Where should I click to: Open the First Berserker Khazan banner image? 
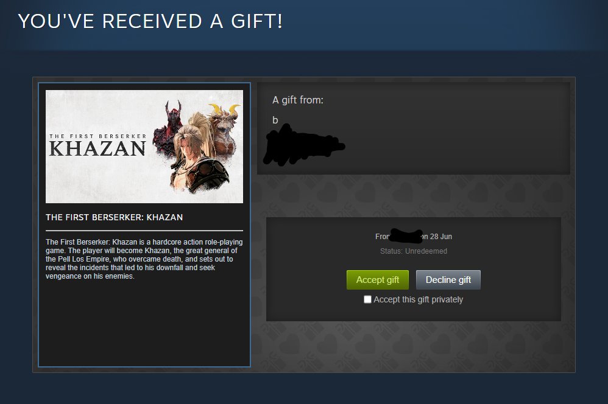coord(144,147)
